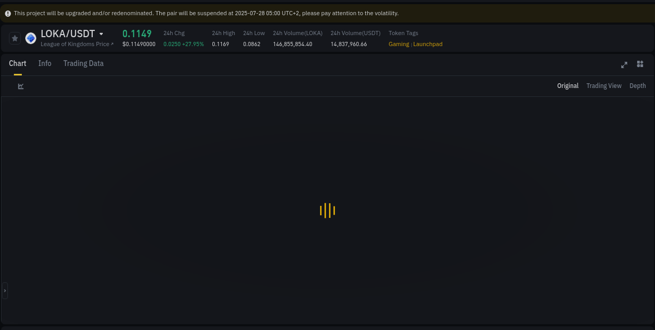655x330 pixels.
Task: Click the Gaming token tag
Action: (399, 44)
